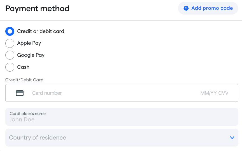Click the promo code discount badge icon
The image size is (242, 151).
(x=186, y=8)
